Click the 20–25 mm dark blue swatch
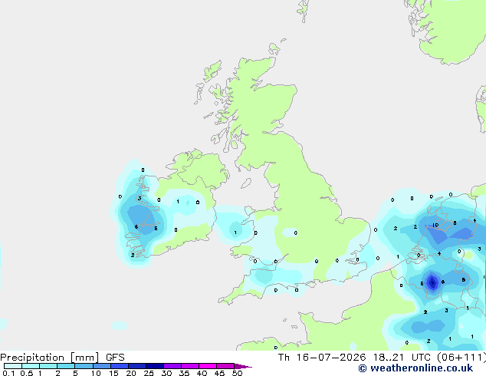This screenshot has width=486, height=376. tap(137, 366)
